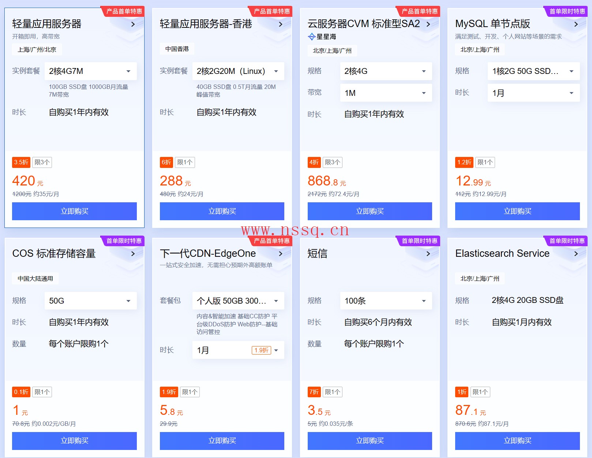Click the 1折 badge on Elasticsearch card
Image resolution: width=592 pixels, height=458 pixels.
(462, 392)
